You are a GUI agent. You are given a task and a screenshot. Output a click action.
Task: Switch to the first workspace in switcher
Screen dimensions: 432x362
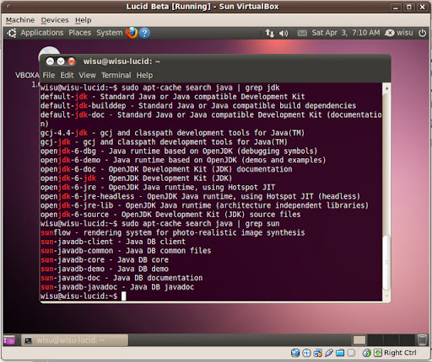(x=359, y=340)
